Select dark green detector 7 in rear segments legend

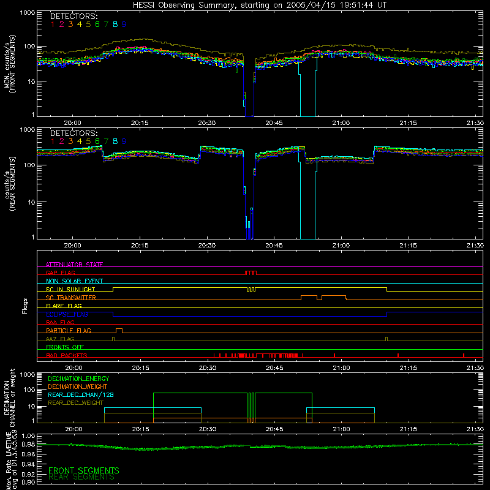pos(106,141)
